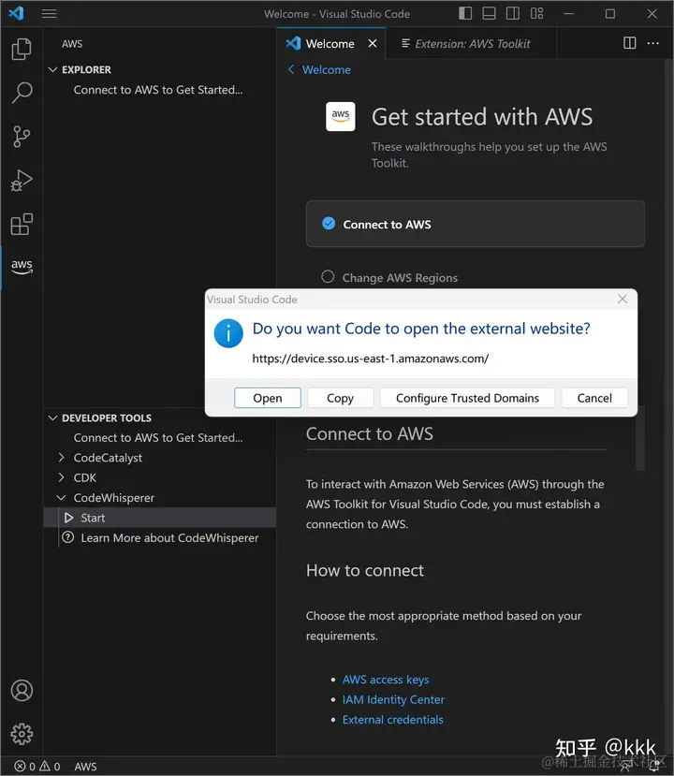Click the help icon beside Learn More about CodeWhisperer

(67, 537)
